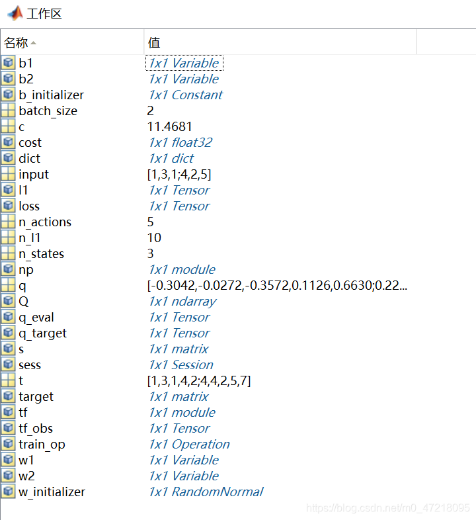Select the 1x1 ndarray value of Q
The width and height of the screenshot is (476, 520).
(x=182, y=302)
